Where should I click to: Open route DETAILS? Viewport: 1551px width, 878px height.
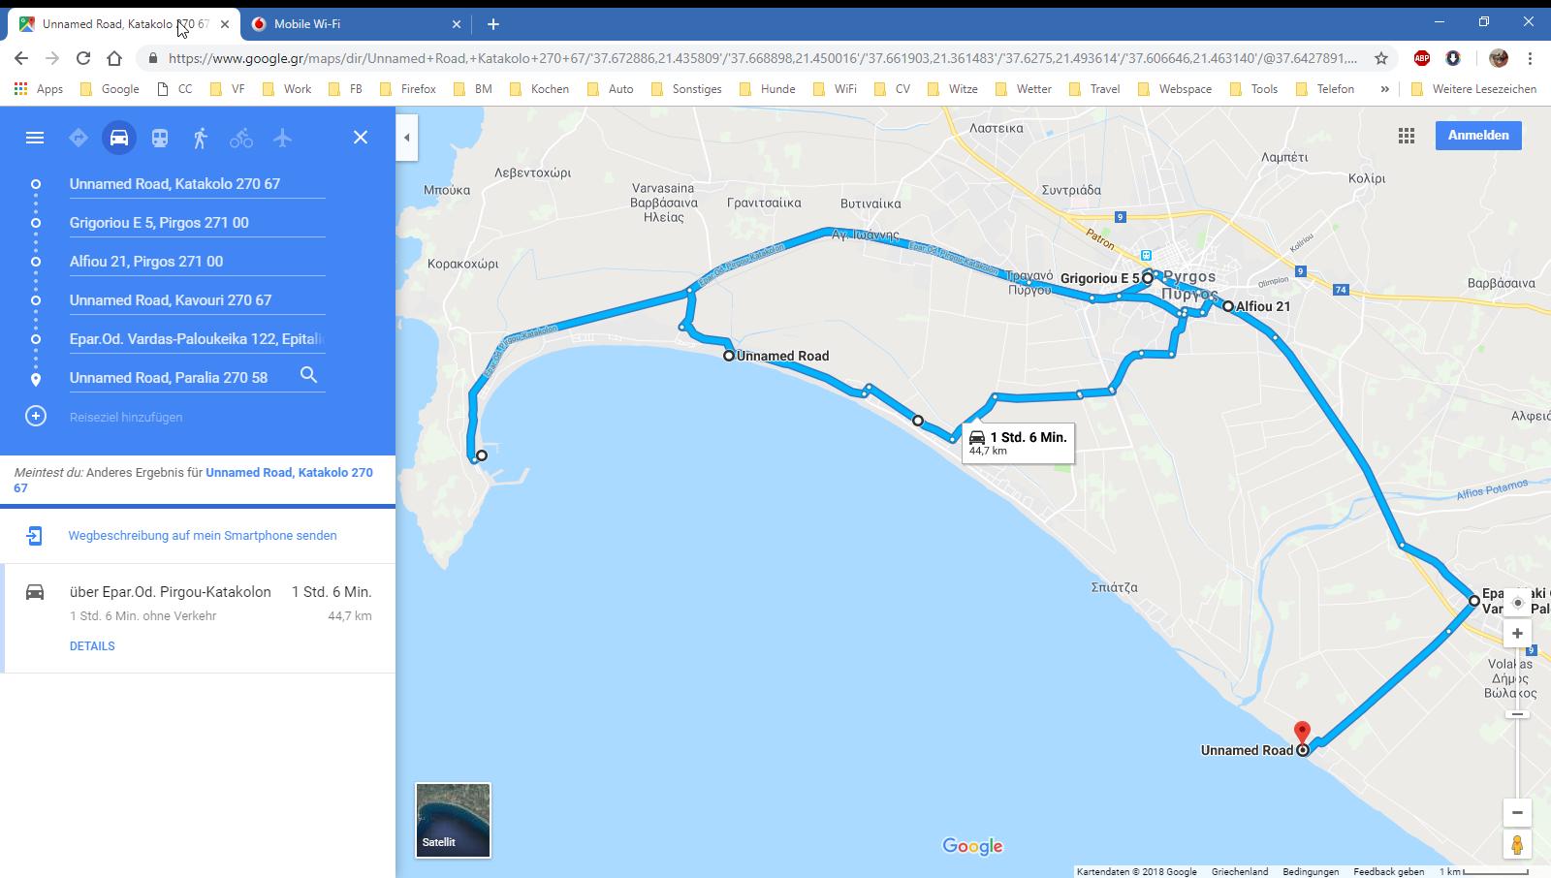point(92,645)
